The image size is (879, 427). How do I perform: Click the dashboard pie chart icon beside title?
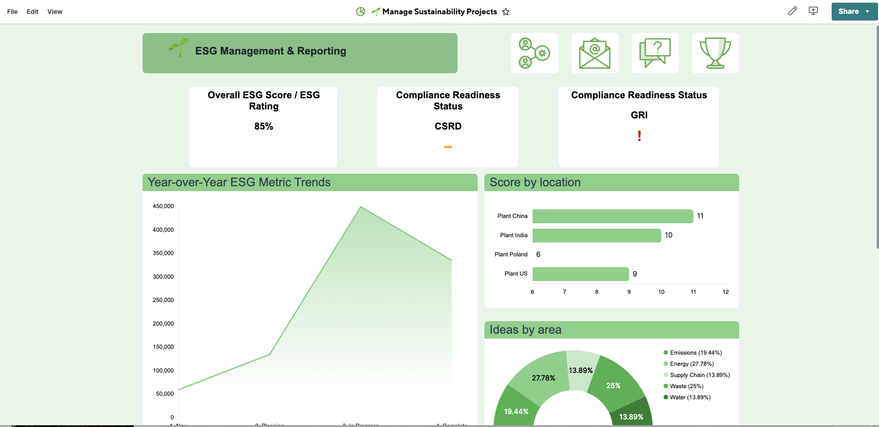click(x=361, y=12)
